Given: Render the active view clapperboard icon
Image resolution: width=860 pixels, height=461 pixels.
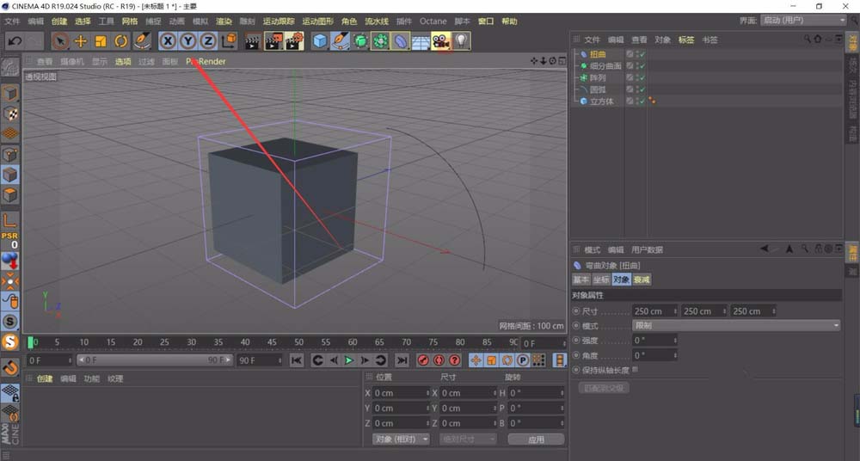Looking at the screenshot, I should [253, 40].
